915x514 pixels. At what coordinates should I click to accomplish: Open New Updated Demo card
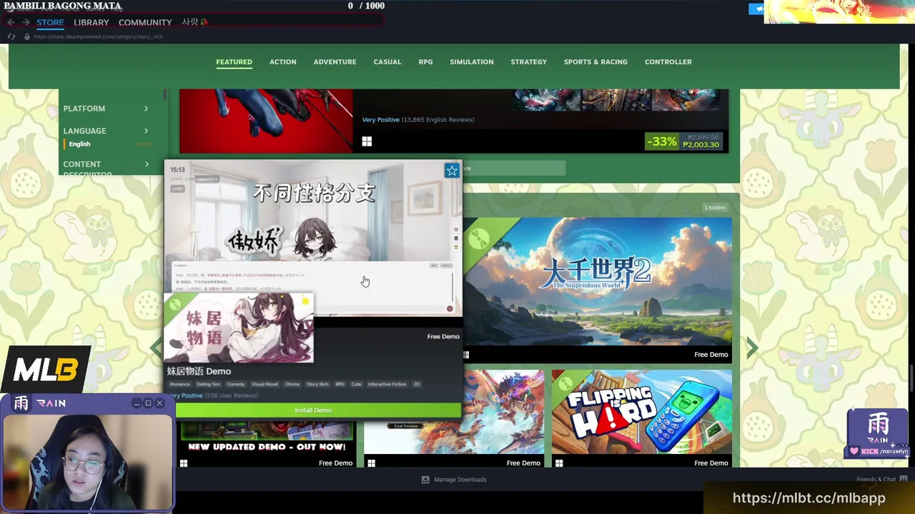pyautogui.click(x=266, y=444)
